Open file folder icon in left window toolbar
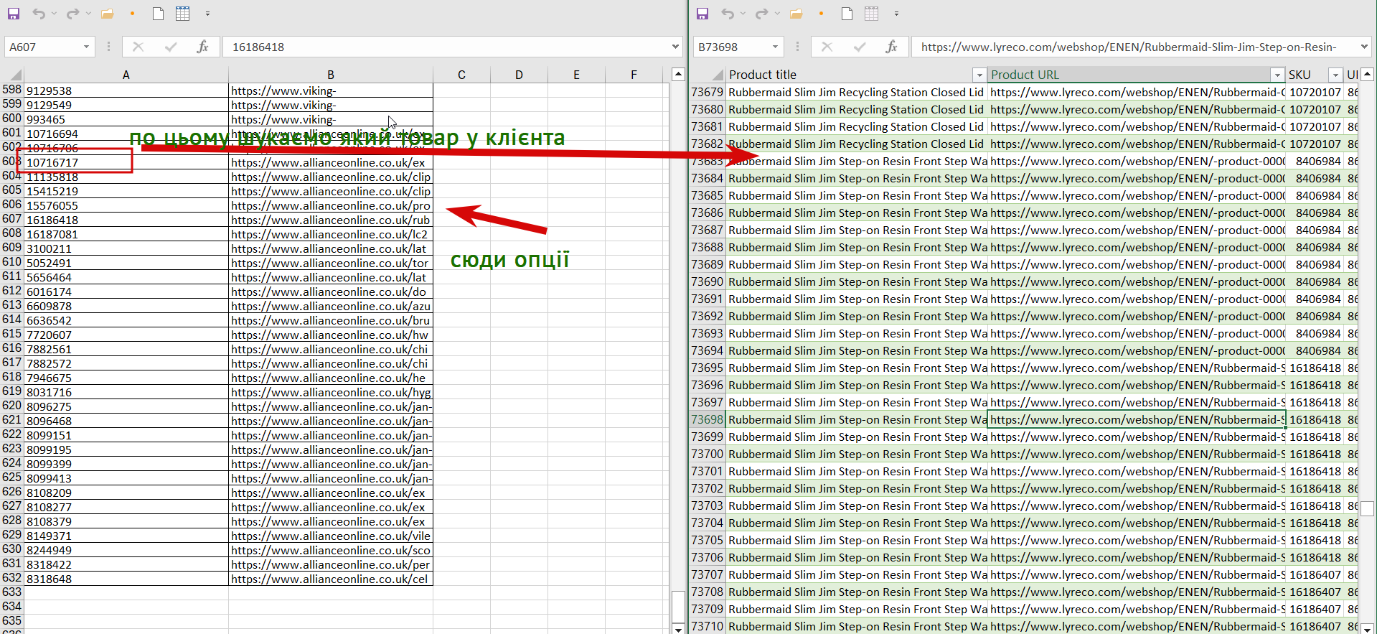1377x634 pixels. (x=108, y=14)
